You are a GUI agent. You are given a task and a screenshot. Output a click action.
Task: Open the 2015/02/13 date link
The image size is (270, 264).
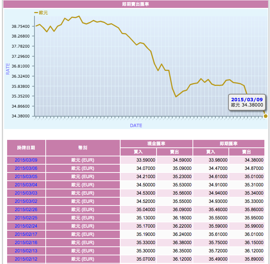coord(26,251)
